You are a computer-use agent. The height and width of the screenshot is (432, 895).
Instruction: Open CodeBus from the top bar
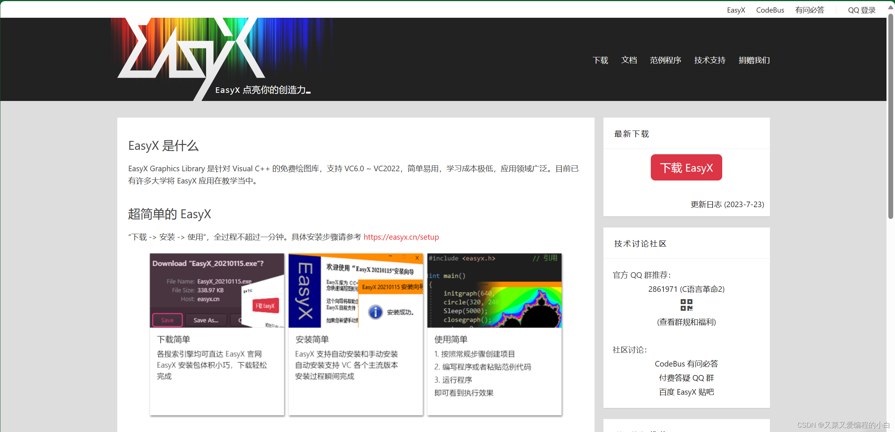coord(770,10)
